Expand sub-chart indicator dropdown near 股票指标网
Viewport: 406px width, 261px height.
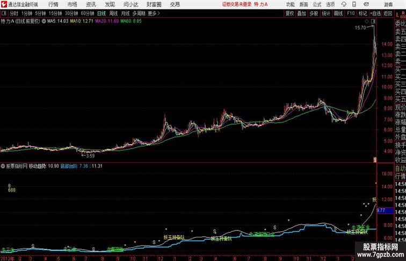tap(3, 166)
